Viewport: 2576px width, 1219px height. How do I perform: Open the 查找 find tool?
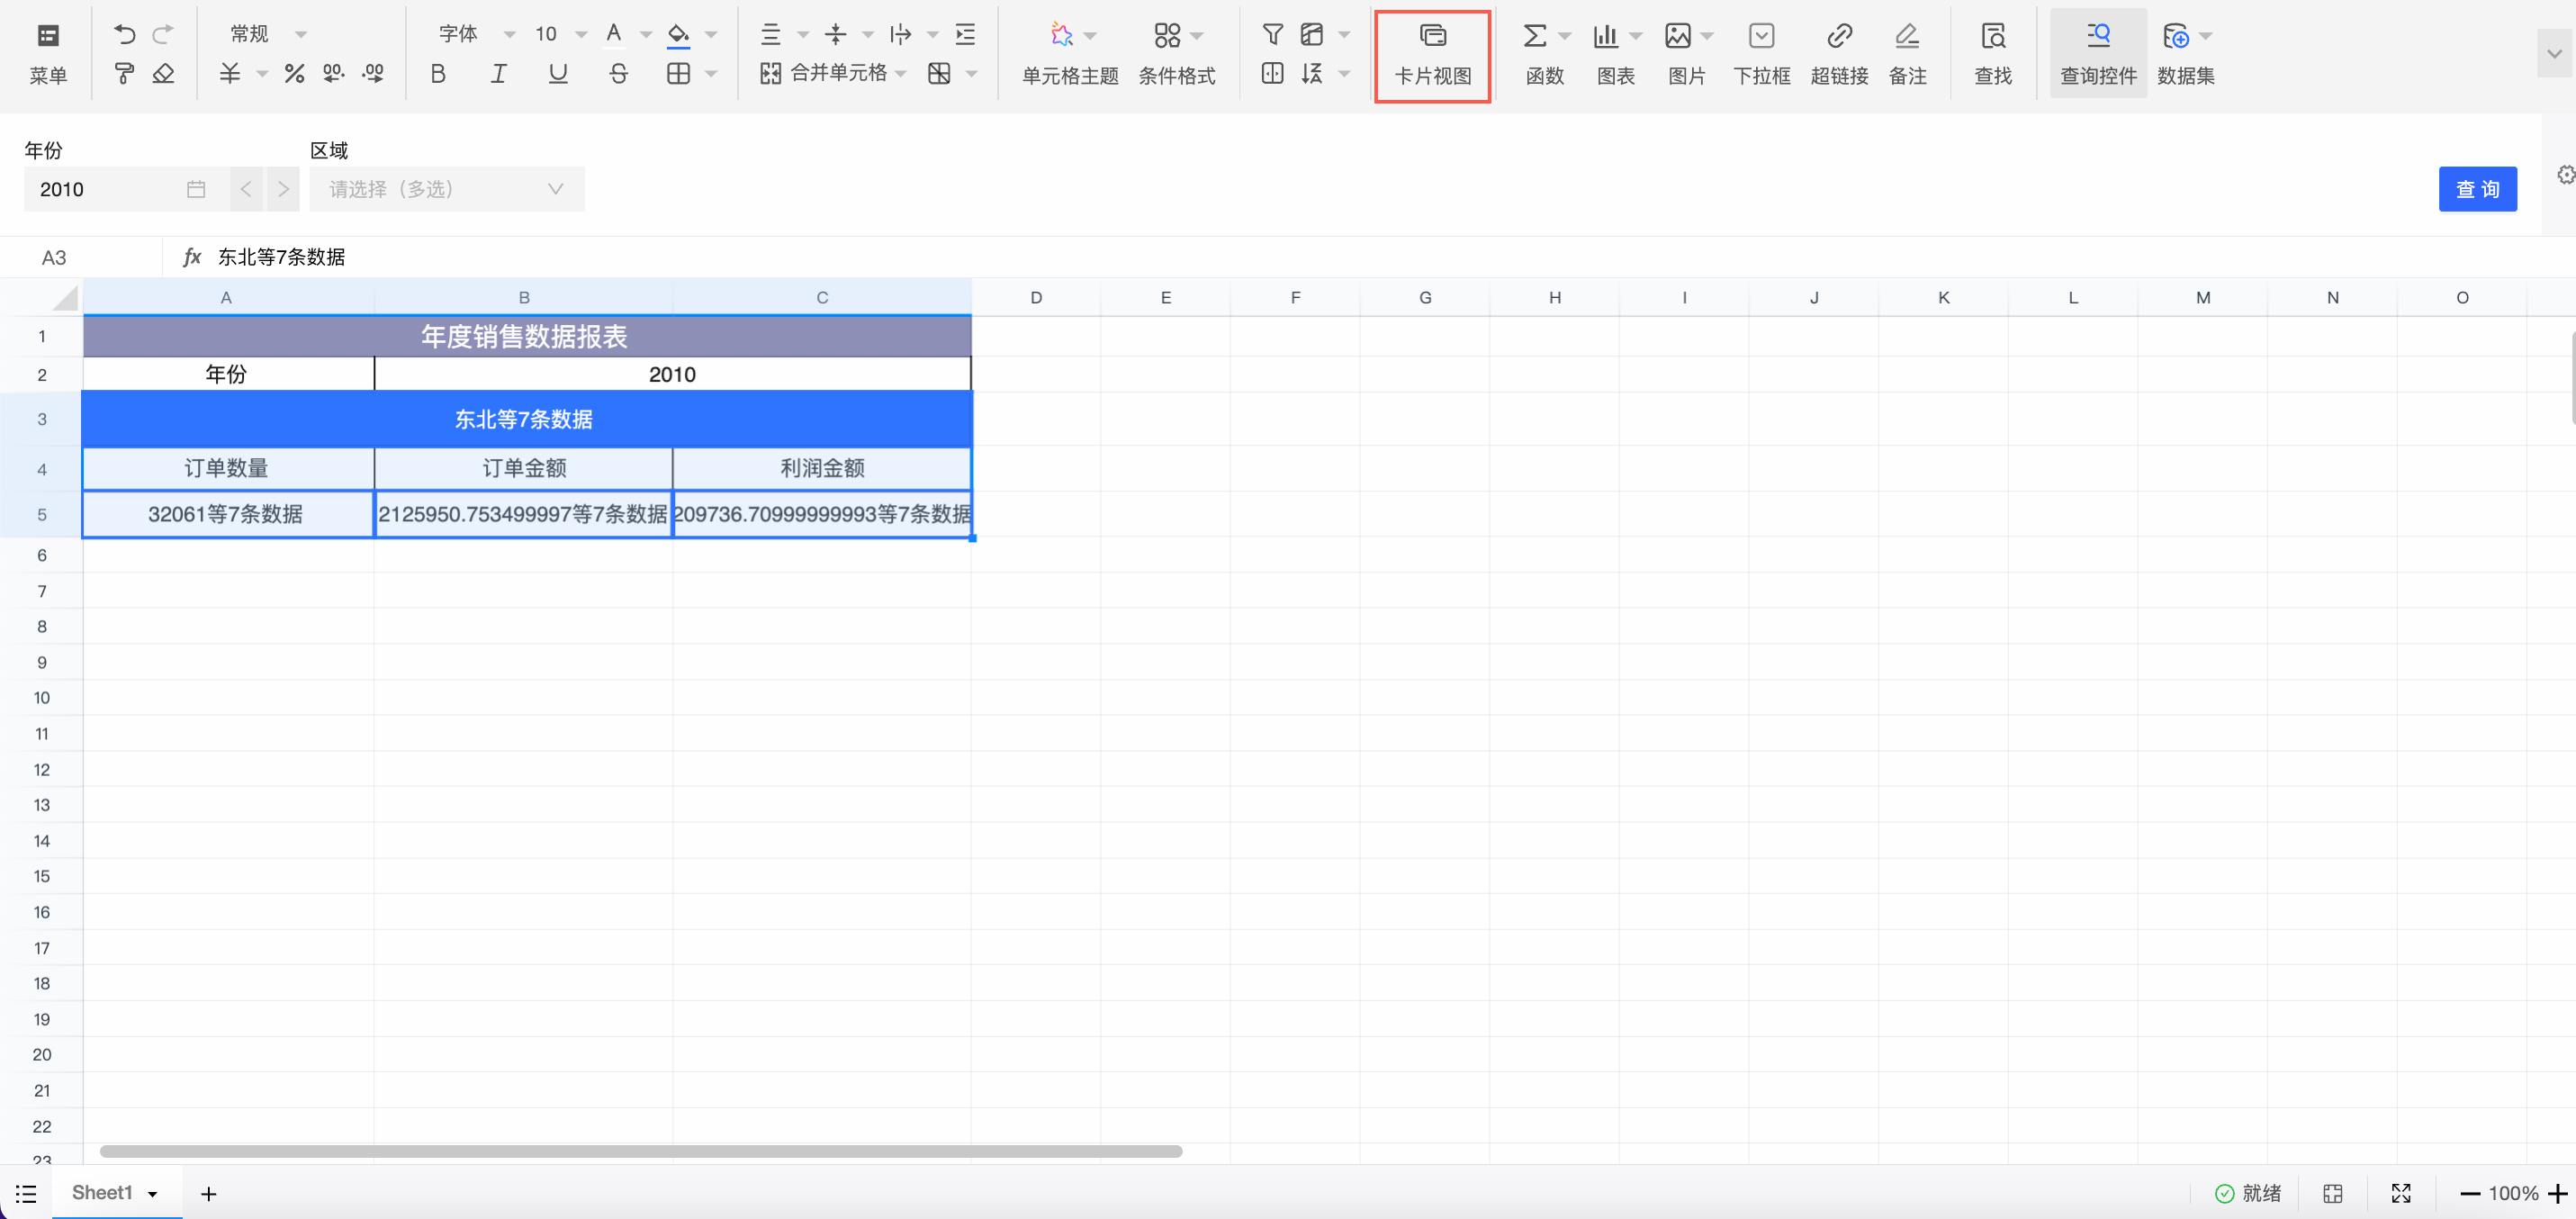1992,54
